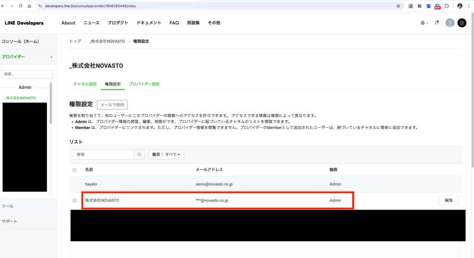Click the メールで招待 button
474x258 pixels.
click(112, 105)
